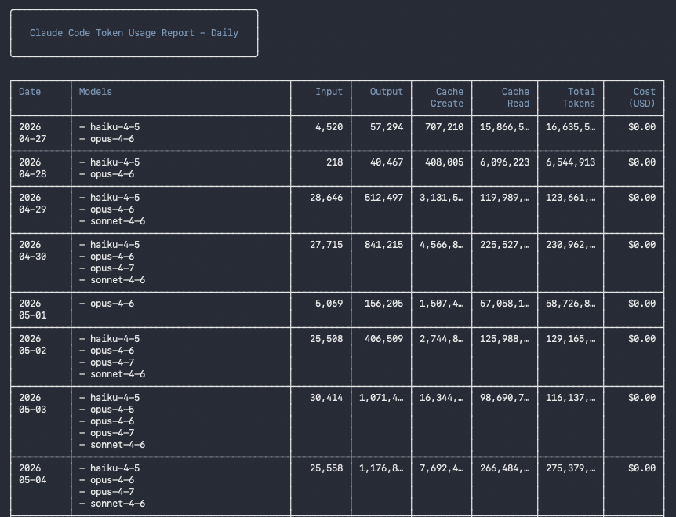Click the Cost (USD) column header

tap(642, 97)
